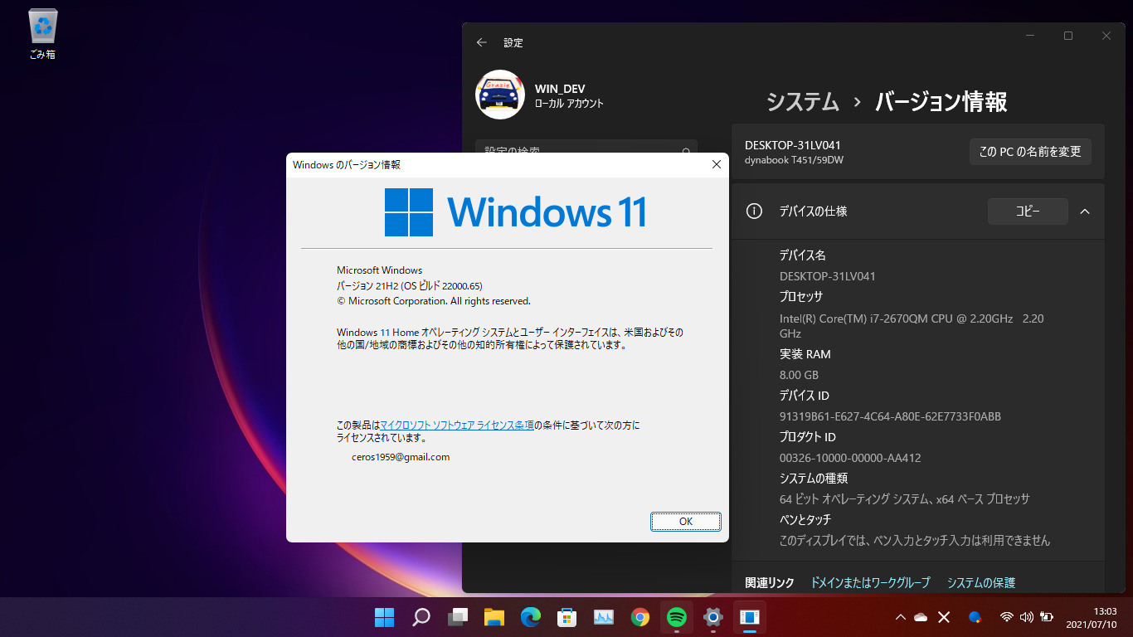
Task: Click システム in the Settings breadcrumb
Action: coord(802,101)
